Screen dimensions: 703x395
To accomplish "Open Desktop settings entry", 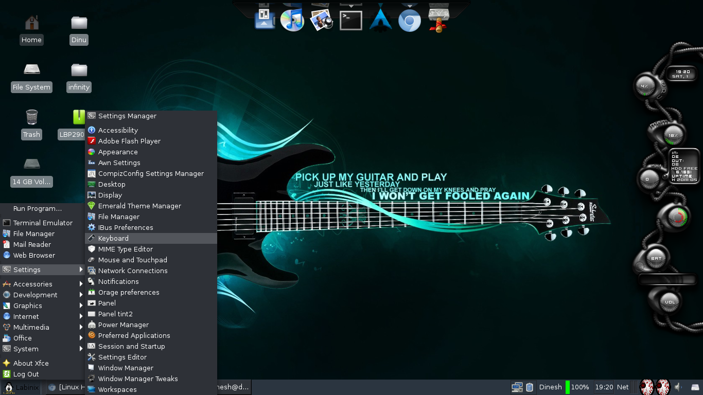I will coord(151,184).
